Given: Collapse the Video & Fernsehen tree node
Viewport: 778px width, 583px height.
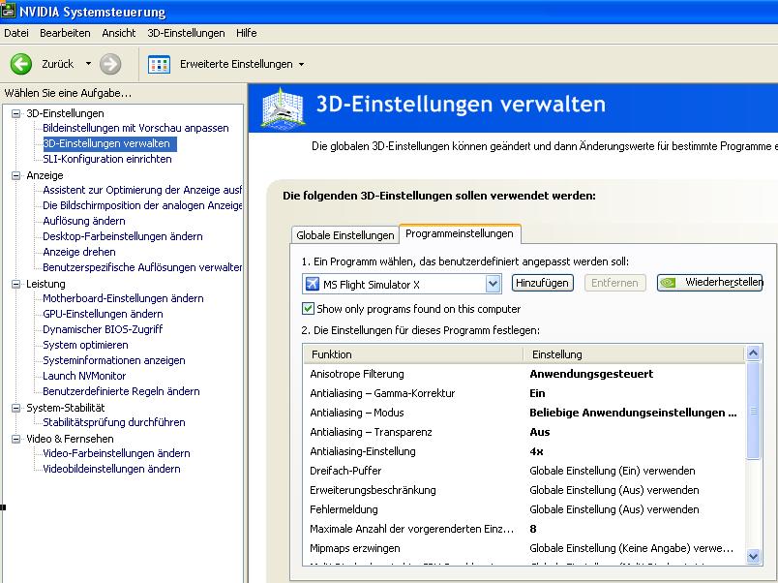Looking at the screenshot, I should pyautogui.click(x=16, y=439).
